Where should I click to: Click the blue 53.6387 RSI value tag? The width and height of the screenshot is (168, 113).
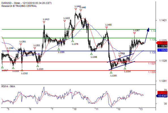tap(162, 96)
